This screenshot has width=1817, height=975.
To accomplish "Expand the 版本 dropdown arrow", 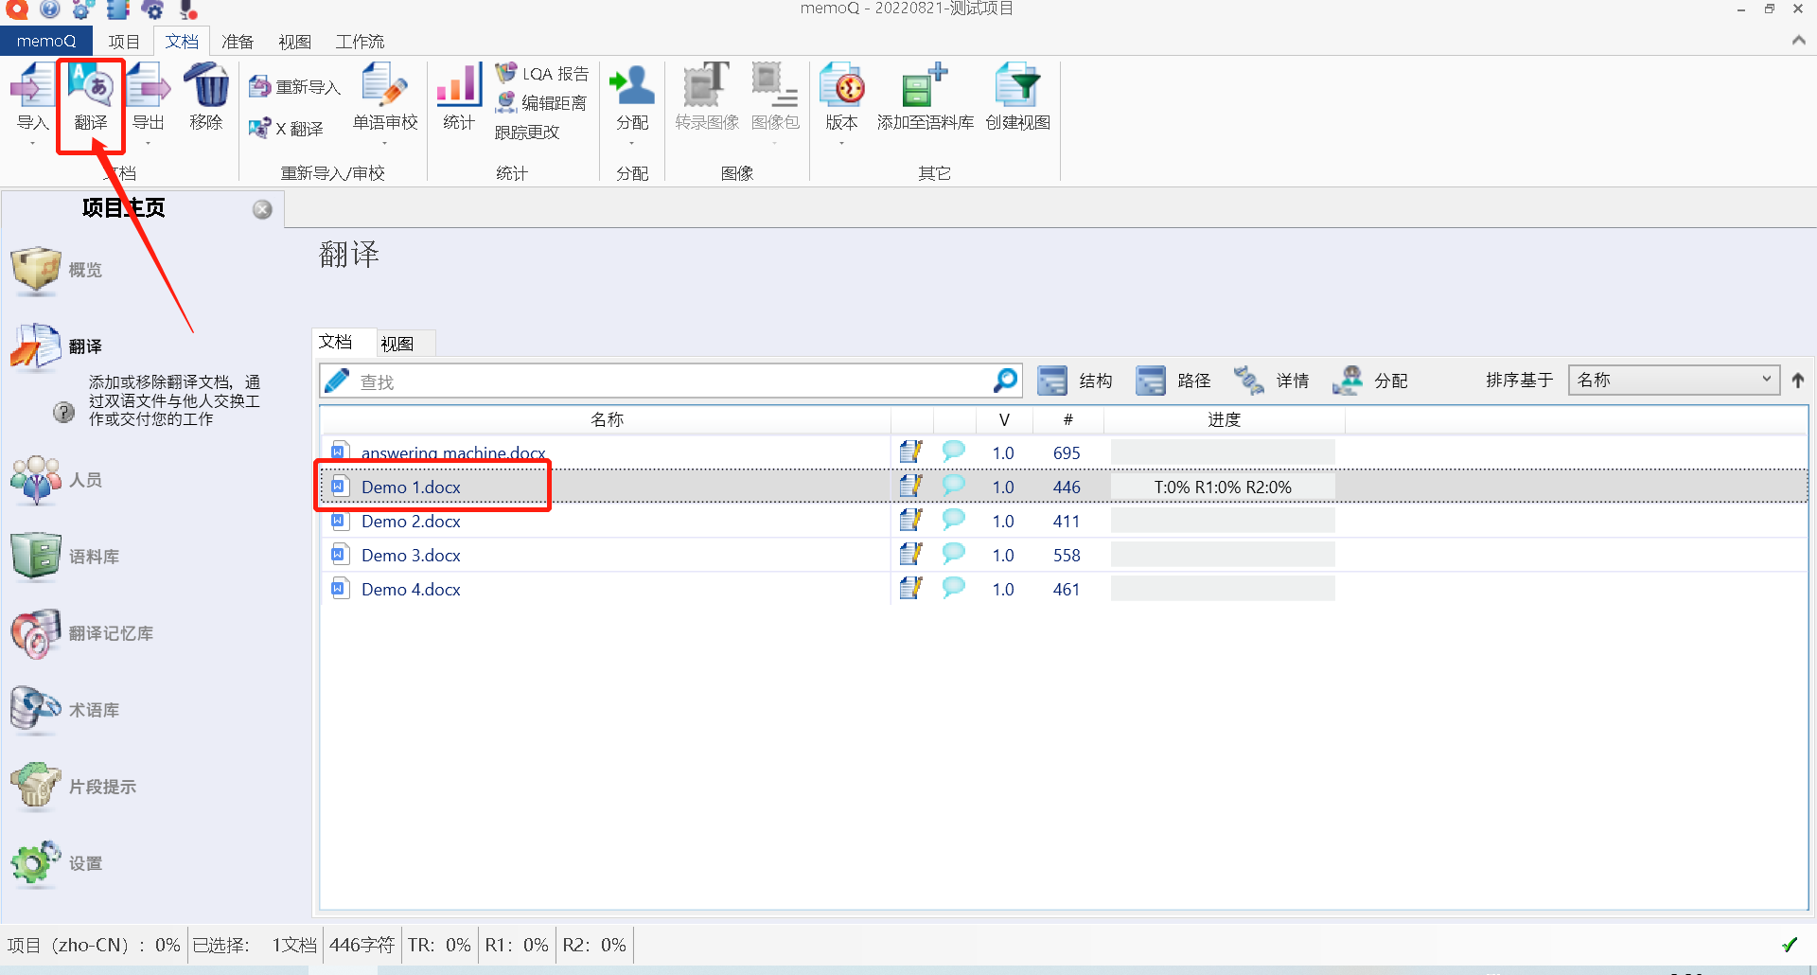I will point(841,143).
